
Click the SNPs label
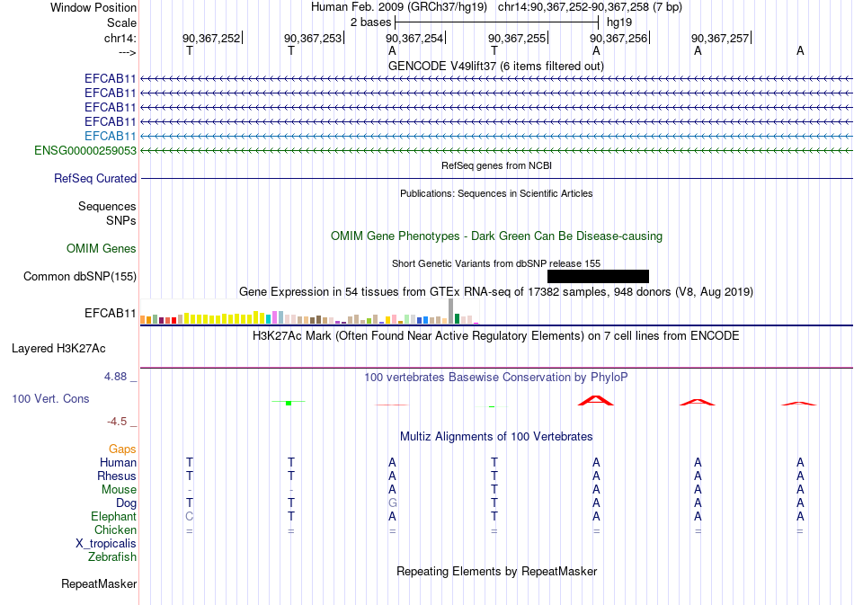[121, 220]
